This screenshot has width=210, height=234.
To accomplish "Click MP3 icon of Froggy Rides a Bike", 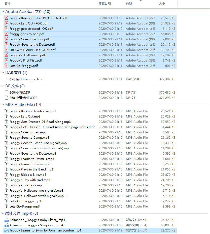I will point(7,175).
